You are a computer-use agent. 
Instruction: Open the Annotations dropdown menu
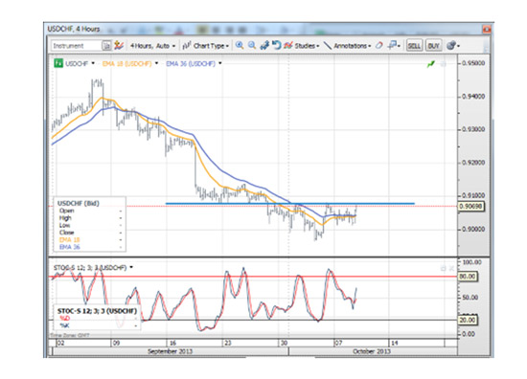347,46
